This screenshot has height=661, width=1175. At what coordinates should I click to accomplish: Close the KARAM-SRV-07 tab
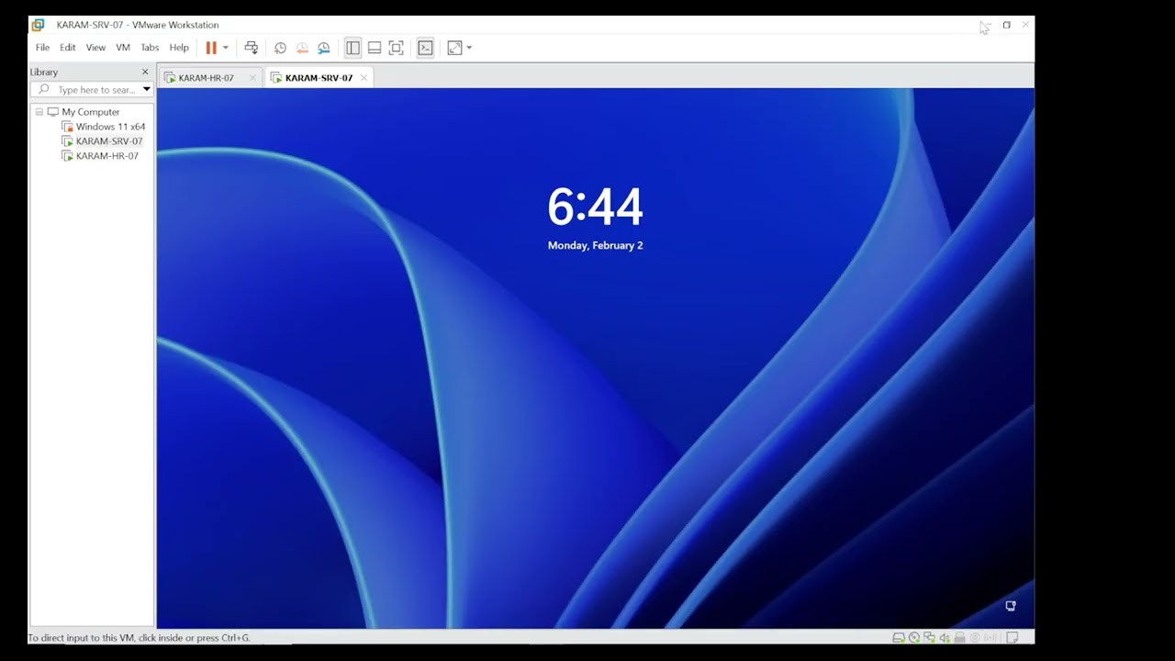pos(364,78)
